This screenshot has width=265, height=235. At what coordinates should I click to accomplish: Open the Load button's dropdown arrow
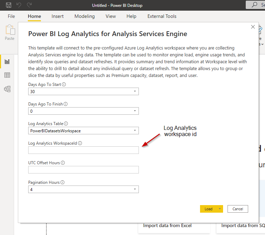pyautogui.click(x=220, y=209)
